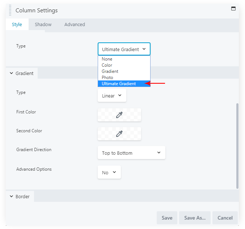This screenshot has height=229, width=245.
Task: Click the Cancel button
Action: pos(225,218)
